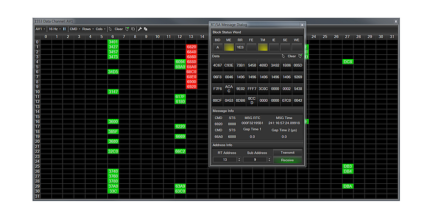Image resolution: width=441 pixels, height=220 pixels.
Task: Select red cell 6920
Action: [x=191, y=87]
